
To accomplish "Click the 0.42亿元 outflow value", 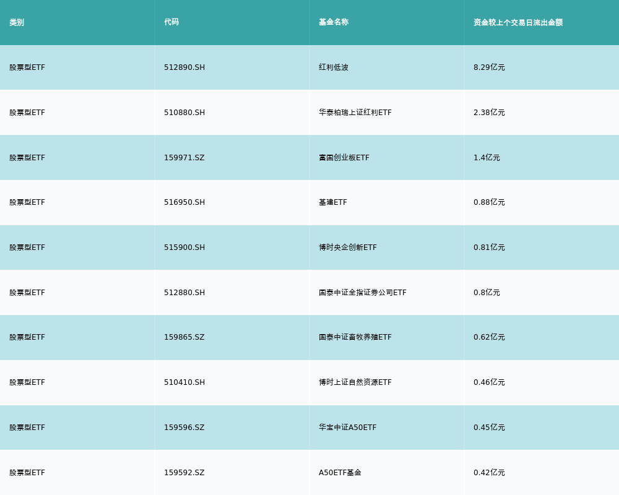I will tap(489, 473).
